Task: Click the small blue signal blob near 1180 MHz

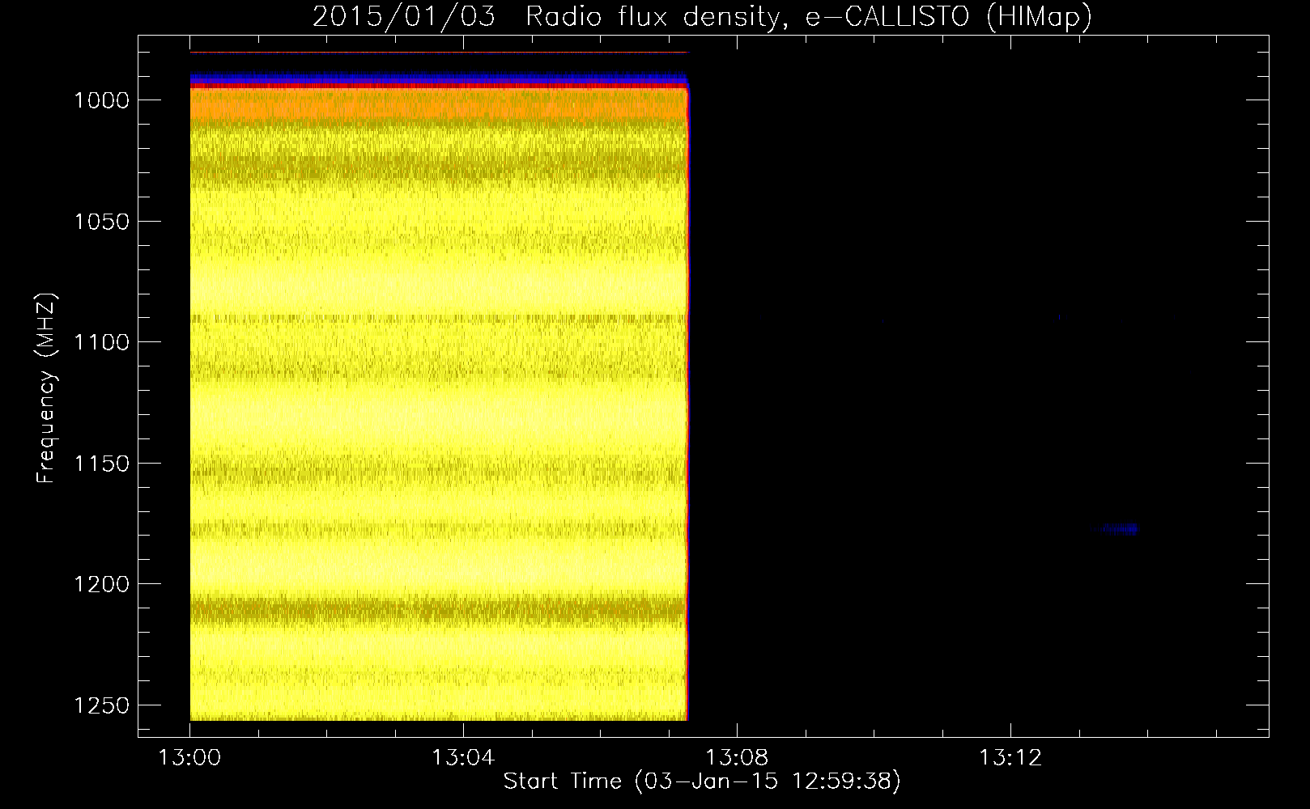Action: point(1120,529)
